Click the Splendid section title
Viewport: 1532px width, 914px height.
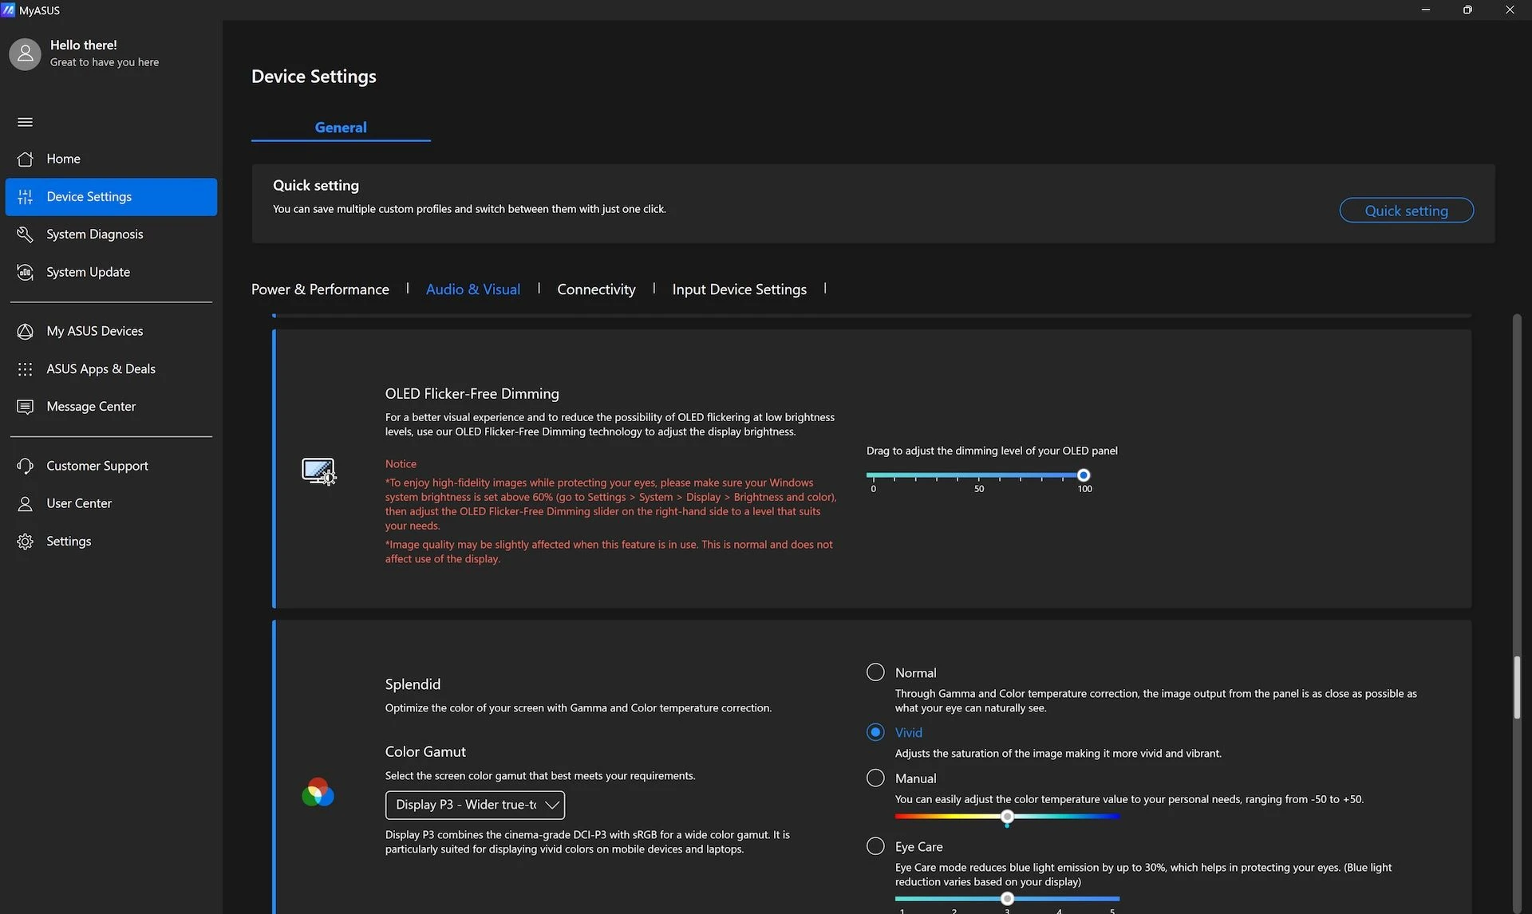tap(413, 684)
